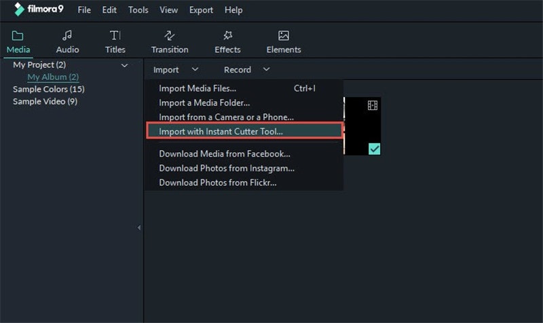Collapse the My Project tree chevron

124,65
